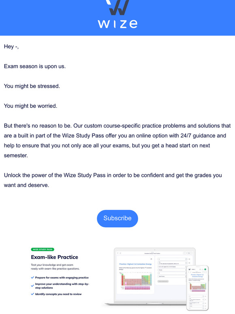
Task: Select second answer radio circle on laptop screen
Action: coord(186,263)
